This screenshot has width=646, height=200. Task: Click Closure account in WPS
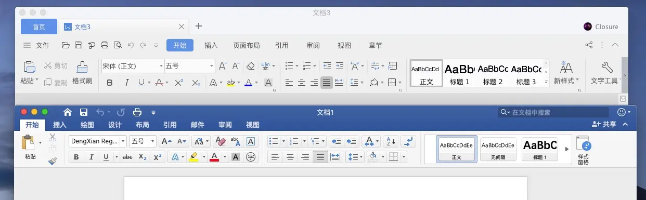point(601,26)
